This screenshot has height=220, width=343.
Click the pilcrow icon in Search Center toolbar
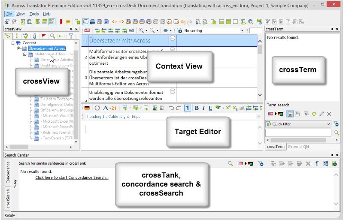[x=317, y=163]
